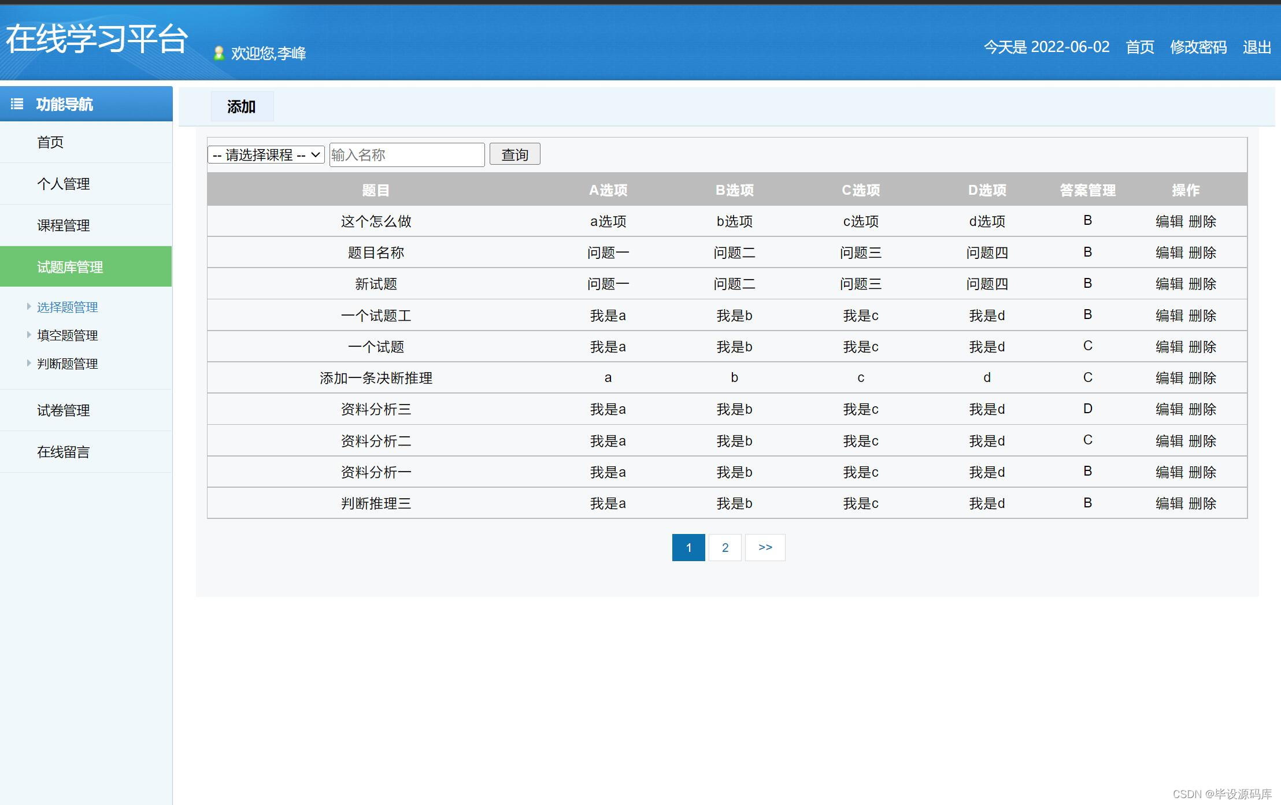Open 个人管理 in the sidebar
The image size is (1281, 805).
click(x=64, y=184)
